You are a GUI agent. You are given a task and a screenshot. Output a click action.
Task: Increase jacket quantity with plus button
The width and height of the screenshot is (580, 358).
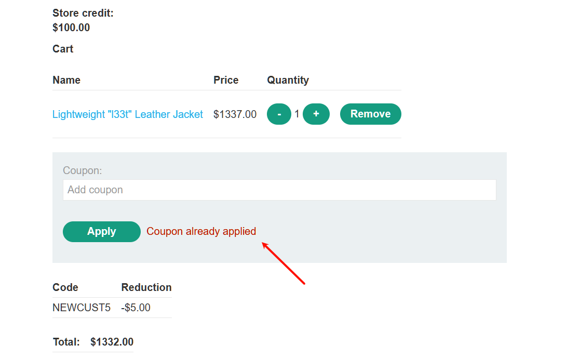316,114
